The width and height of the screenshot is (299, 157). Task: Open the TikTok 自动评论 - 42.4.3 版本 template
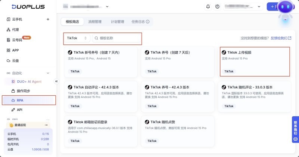tap(101, 96)
